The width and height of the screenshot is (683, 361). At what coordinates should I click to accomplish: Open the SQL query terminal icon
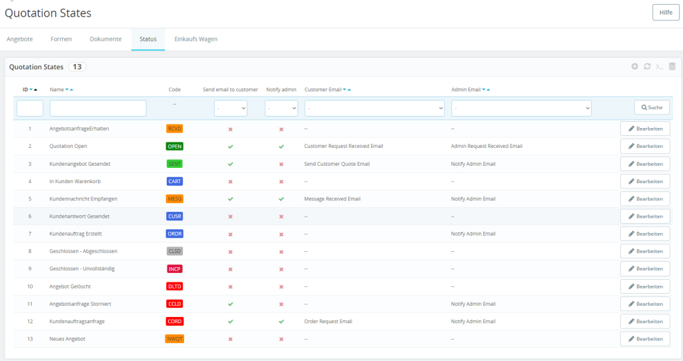[660, 67]
